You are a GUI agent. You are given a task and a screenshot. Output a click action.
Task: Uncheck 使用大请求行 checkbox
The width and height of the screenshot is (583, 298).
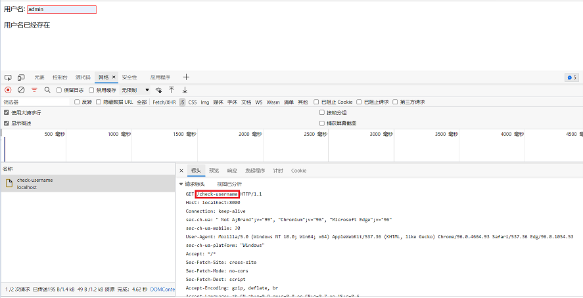tap(7, 112)
